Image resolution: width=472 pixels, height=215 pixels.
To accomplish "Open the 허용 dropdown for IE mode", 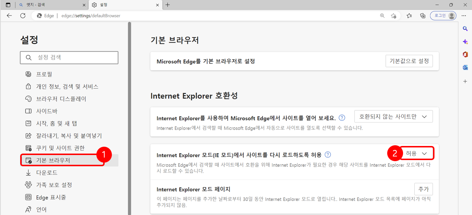I will tap(417, 154).
